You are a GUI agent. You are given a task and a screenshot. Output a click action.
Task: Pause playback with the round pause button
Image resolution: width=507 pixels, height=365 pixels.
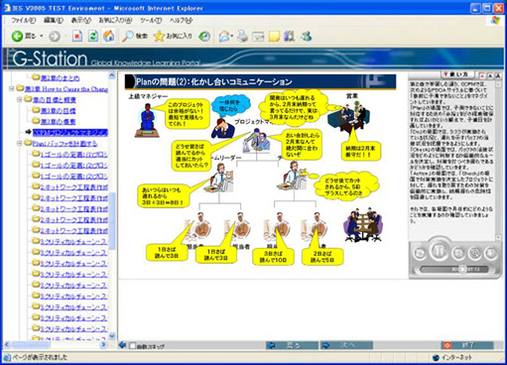click(x=439, y=251)
